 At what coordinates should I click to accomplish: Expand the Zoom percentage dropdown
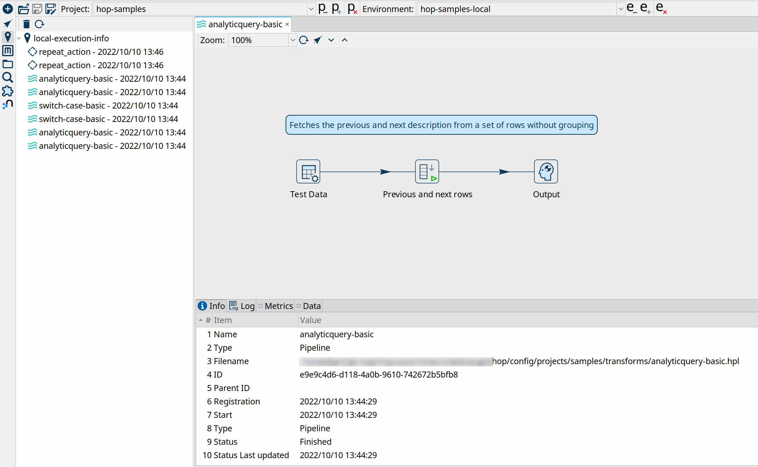click(293, 40)
